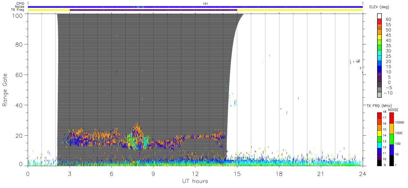This screenshot has width=408, height=188.
Task: Click the white top segment of ELEV bar
Action: click(x=380, y=17)
